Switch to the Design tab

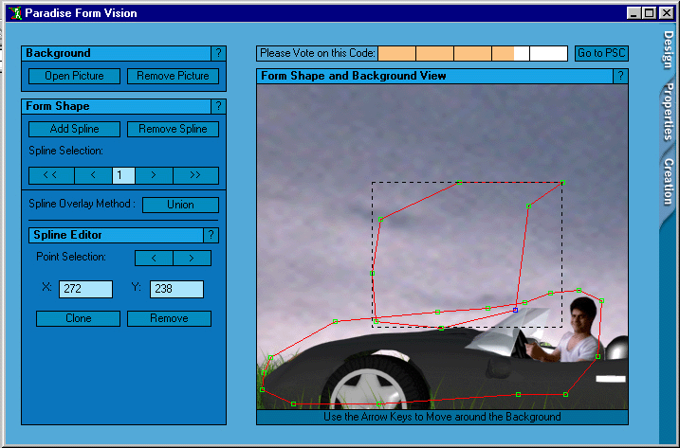point(668,49)
